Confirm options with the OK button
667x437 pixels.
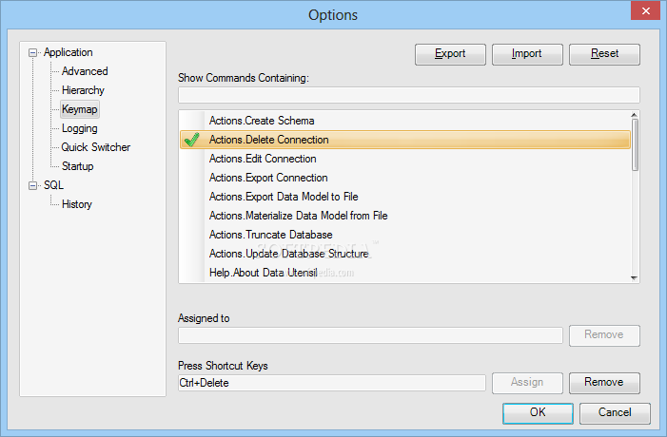pyautogui.click(x=538, y=413)
